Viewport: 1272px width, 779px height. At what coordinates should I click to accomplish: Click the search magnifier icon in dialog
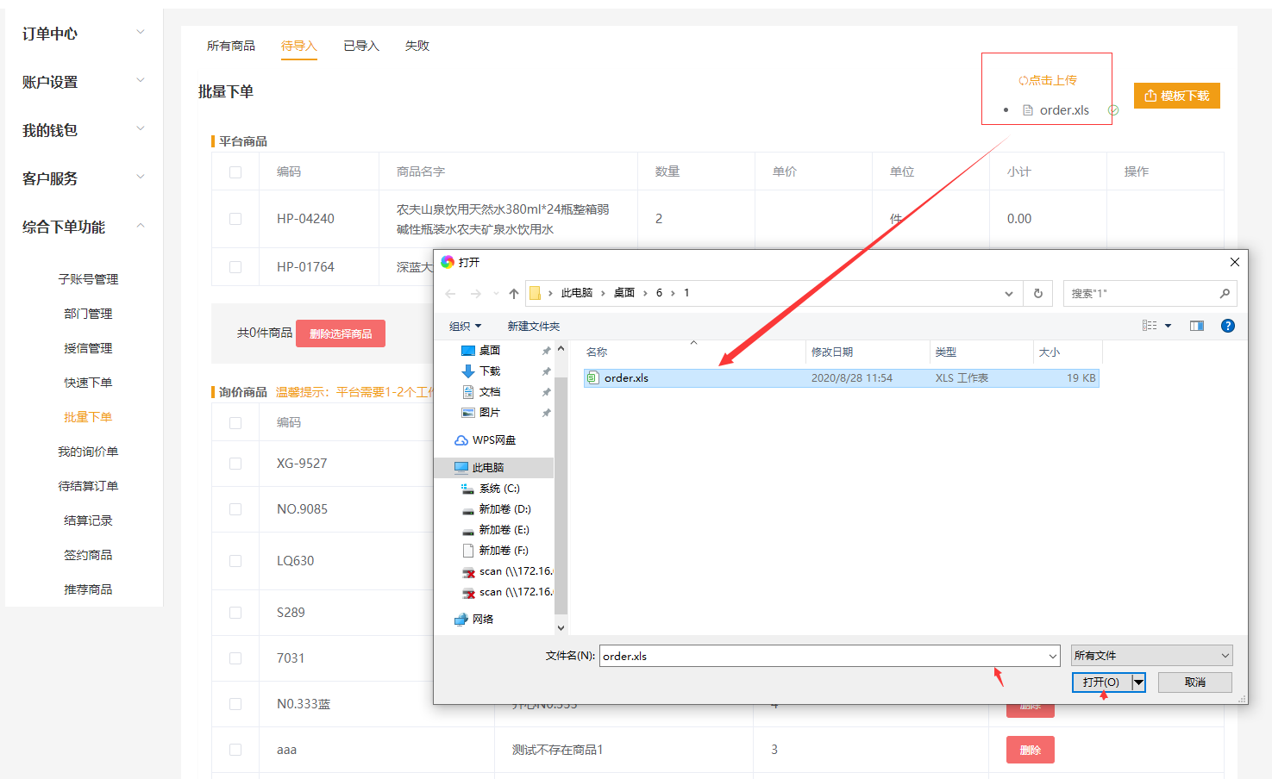coord(1224,294)
